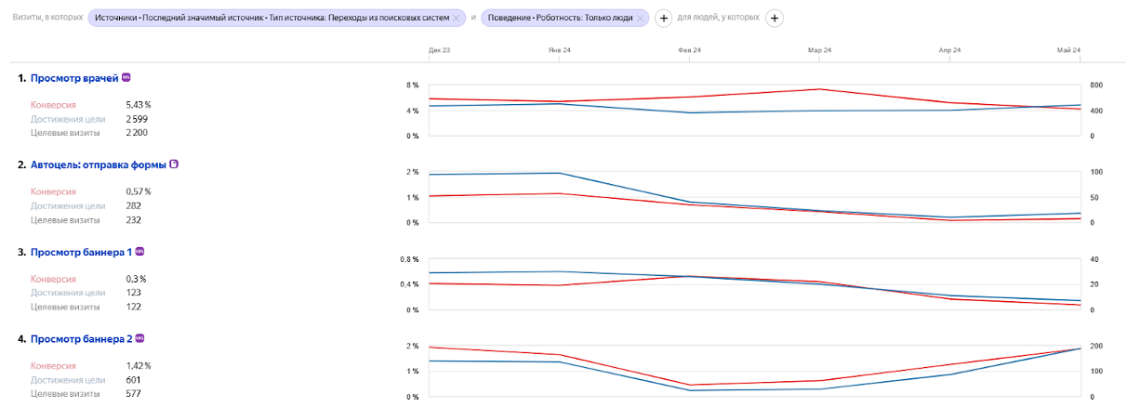The height and width of the screenshot is (420, 1127).
Task: Toggle 'Конверсия' line for 'Просмотр врачей'
Action: (53, 106)
